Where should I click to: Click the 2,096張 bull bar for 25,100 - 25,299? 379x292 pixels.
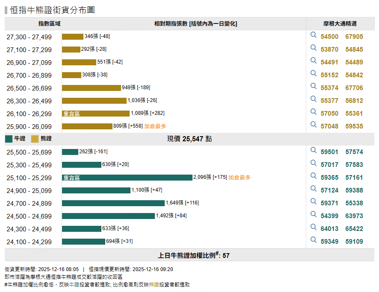tap(127, 178)
